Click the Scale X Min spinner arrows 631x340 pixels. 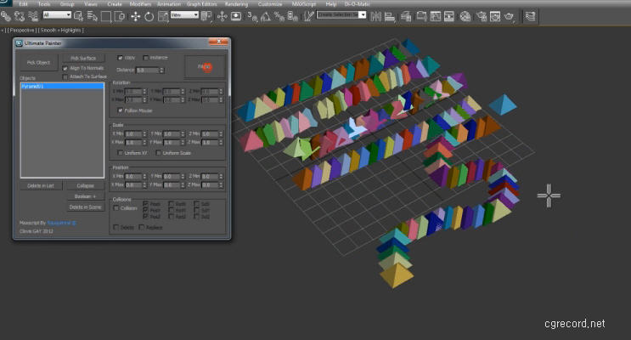click(x=144, y=133)
